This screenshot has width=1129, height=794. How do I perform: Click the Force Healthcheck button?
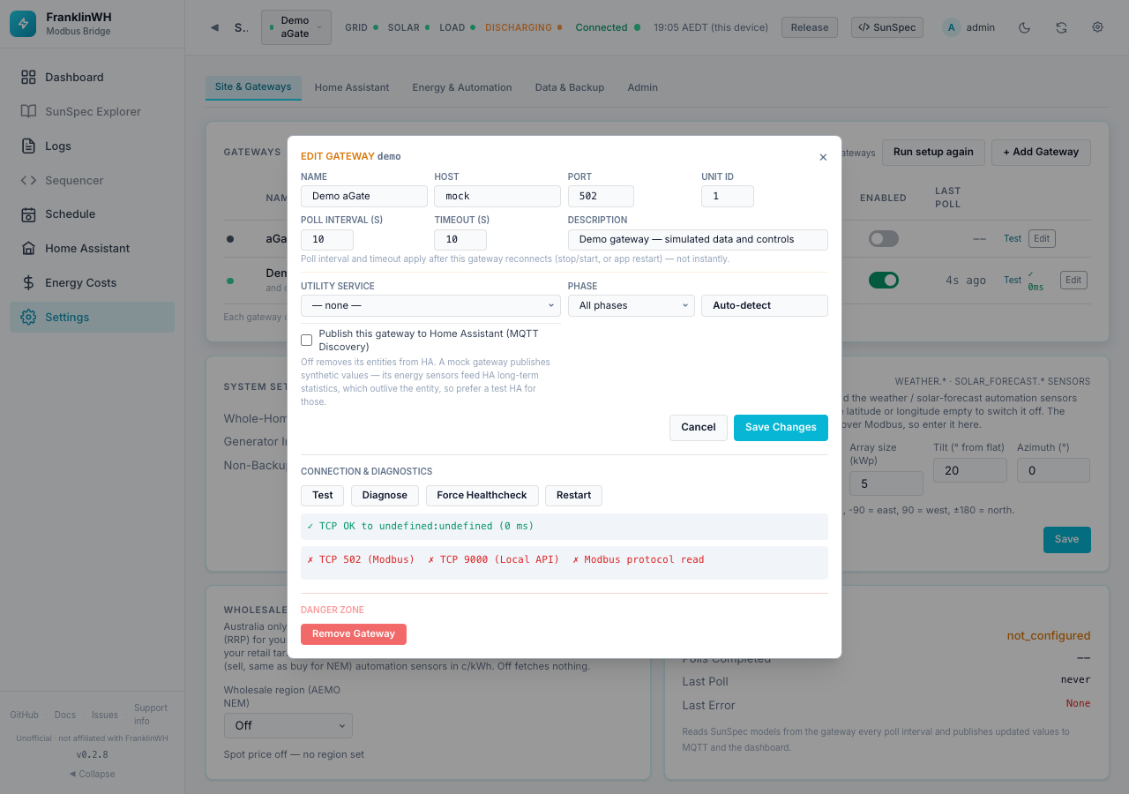click(x=482, y=495)
